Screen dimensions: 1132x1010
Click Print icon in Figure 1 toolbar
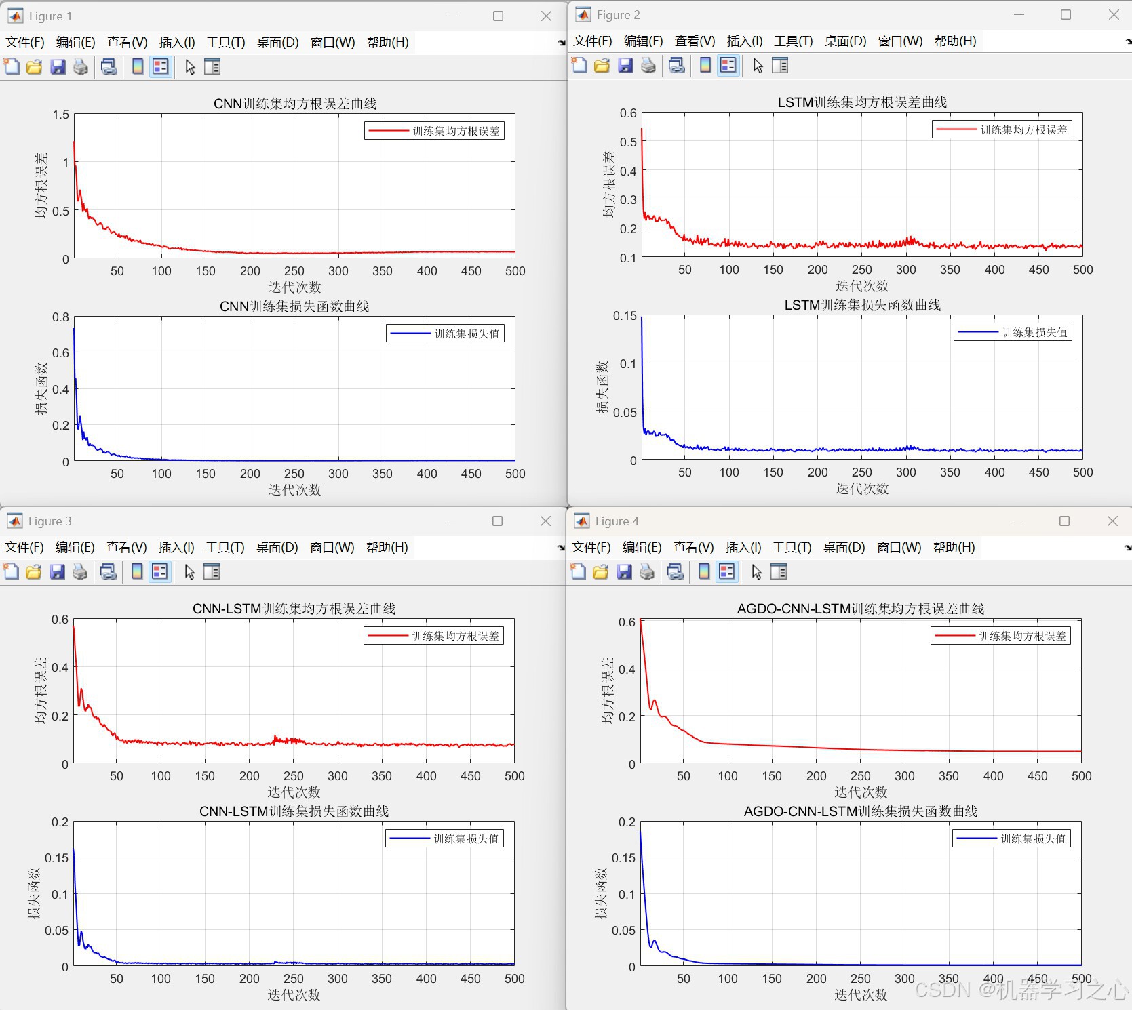[x=81, y=66]
